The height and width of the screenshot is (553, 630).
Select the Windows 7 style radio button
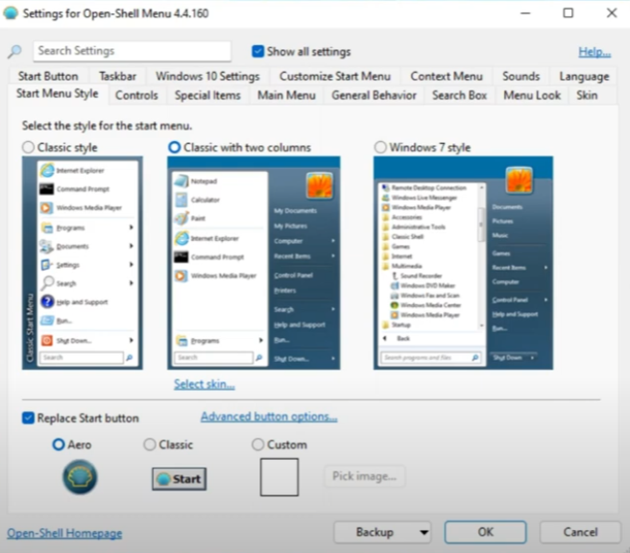pyautogui.click(x=380, y=148)
